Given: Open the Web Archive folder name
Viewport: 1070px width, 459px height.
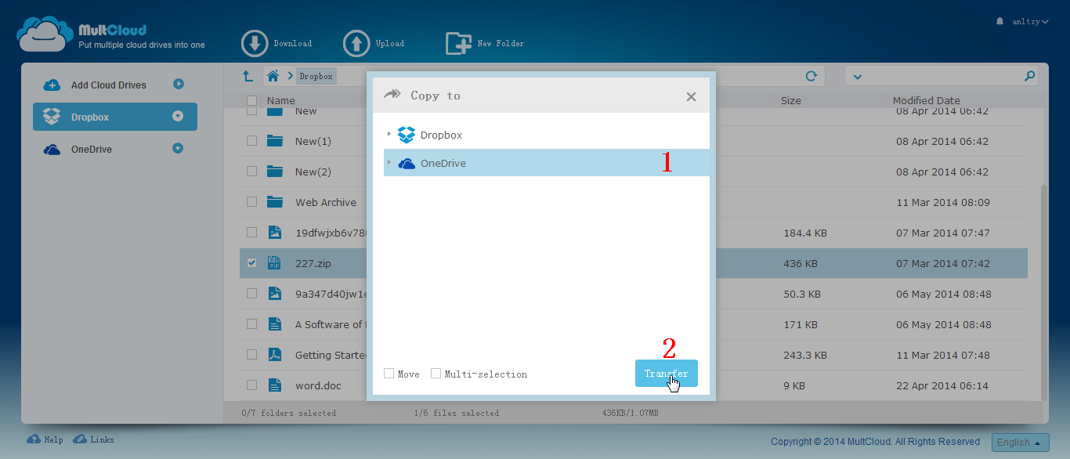Looking at the screenshot, I should (x=326, y=202).
